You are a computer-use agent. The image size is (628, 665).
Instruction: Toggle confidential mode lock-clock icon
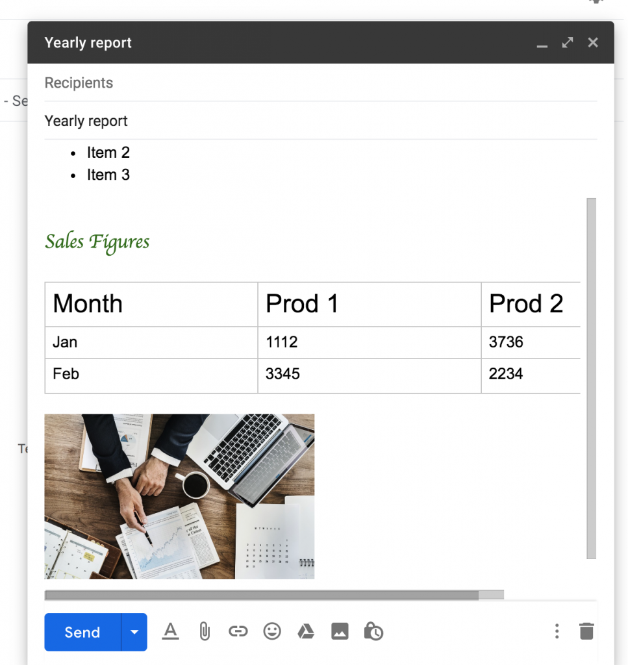click(x=373, y=631)
